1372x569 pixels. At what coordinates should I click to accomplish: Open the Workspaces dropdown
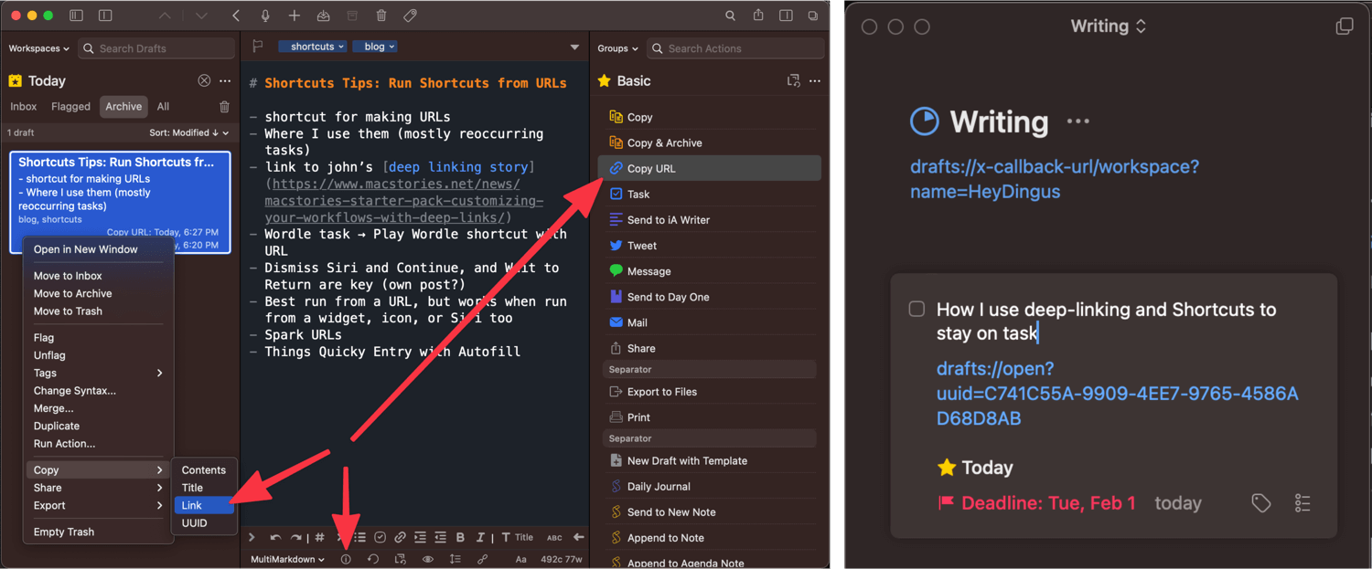coord(38,48)
